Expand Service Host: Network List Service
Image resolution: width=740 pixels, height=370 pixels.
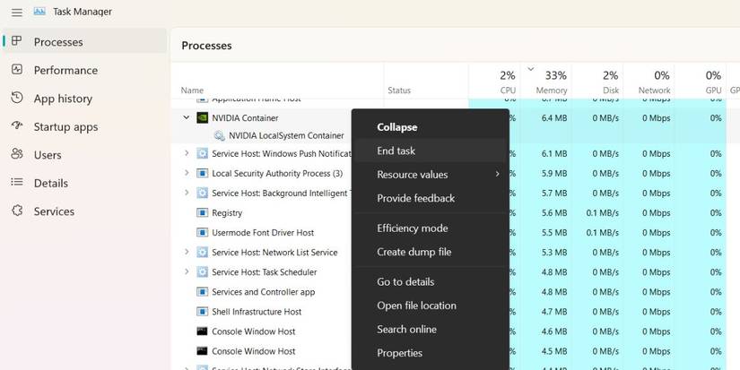tap(187, 253)
